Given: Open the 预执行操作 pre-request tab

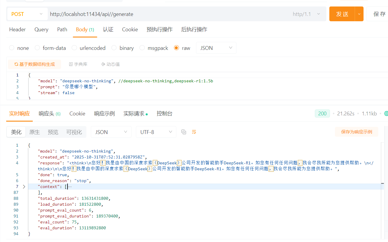Looking at the screenshot, I should click(x=160, y=30).
